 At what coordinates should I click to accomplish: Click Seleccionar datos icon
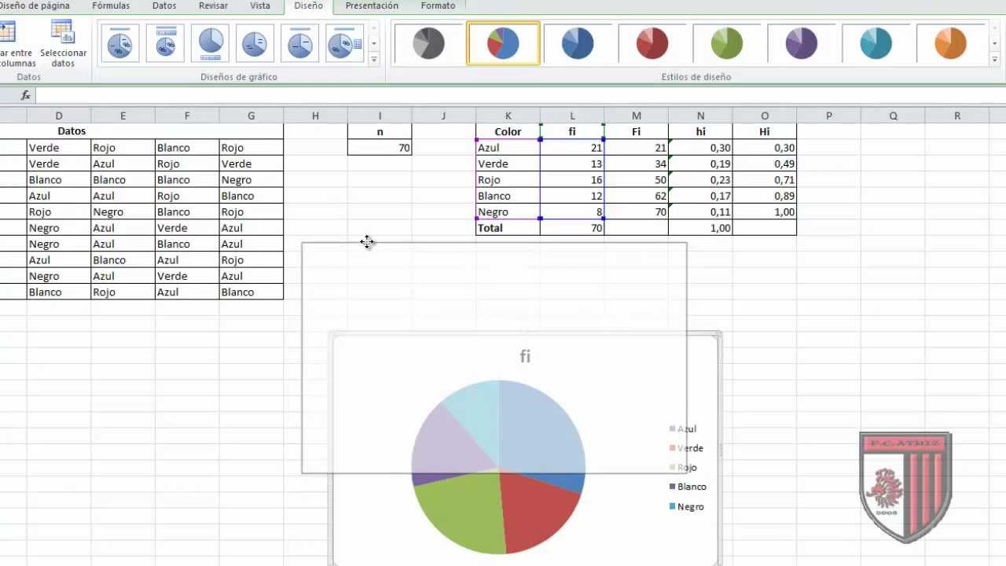coord(63,43)
